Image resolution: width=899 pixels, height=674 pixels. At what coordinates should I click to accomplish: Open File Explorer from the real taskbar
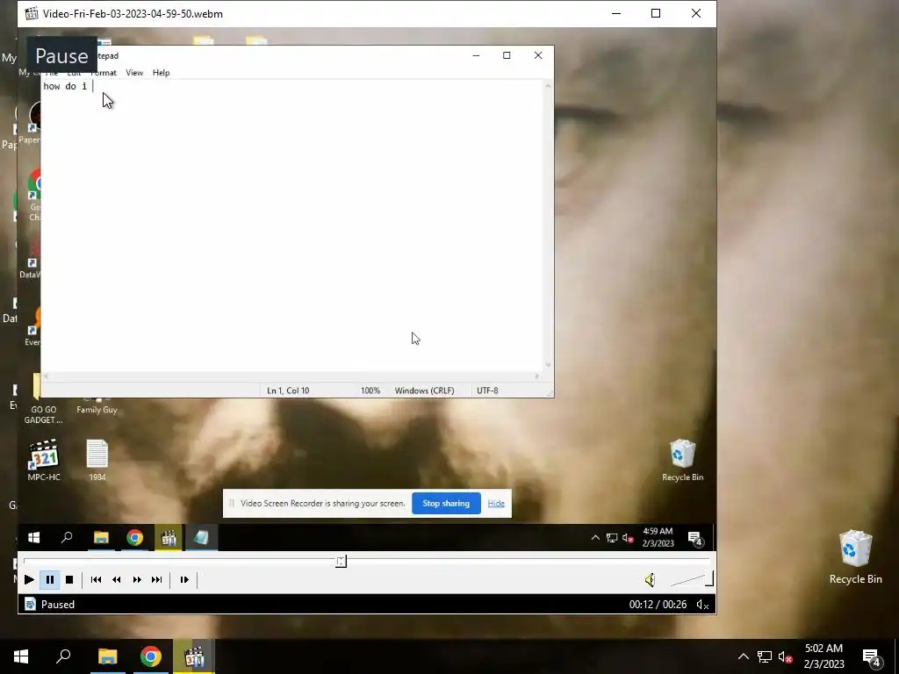107,656
